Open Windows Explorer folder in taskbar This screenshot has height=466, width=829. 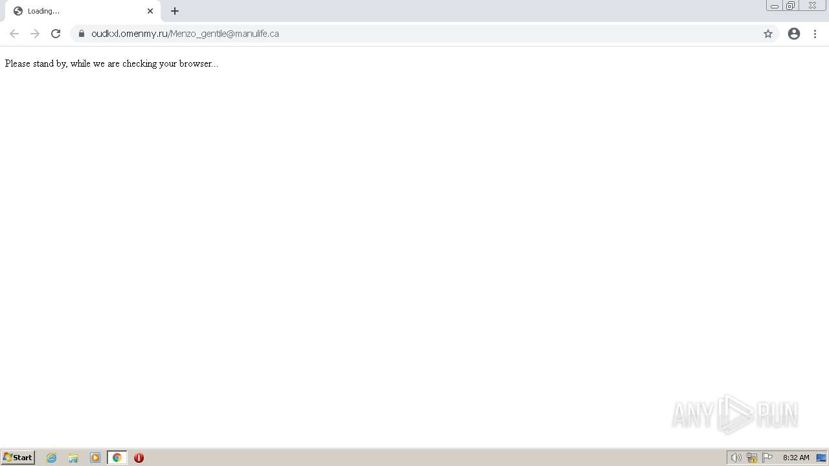point(73,458)
